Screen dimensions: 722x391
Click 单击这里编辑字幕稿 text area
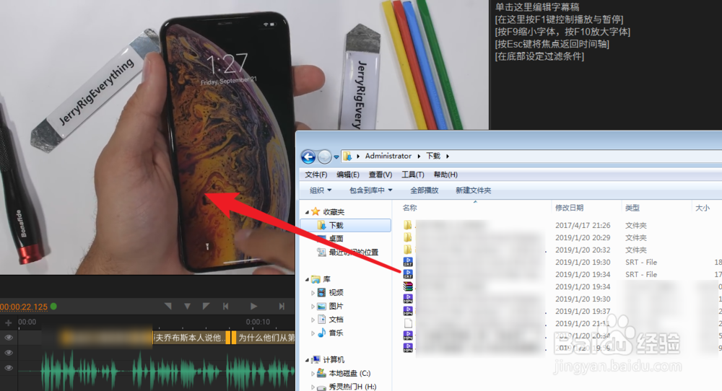point(537,7)
